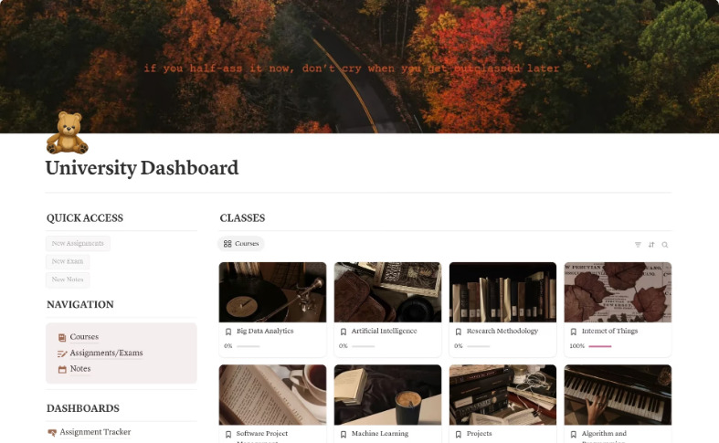The image size is (719, 443).
Task: Open the Assignments/Exams navigation link
Action: tap(106, 353)
